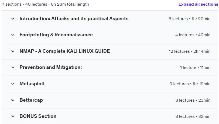The image size is (219, 124).
Task: Expand the BONUS Section chevron
Action: click(x=13, y=116)
